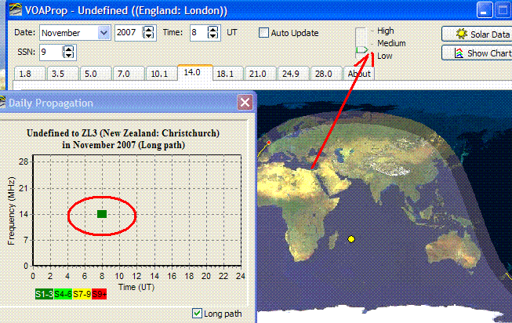Switch to the 7.0 MHz band tab
The height and width of the screenshot is (323, 512).
point(129,74)
